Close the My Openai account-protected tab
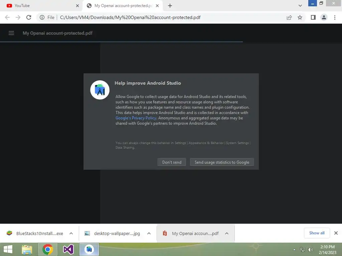 tap(157, 6)
